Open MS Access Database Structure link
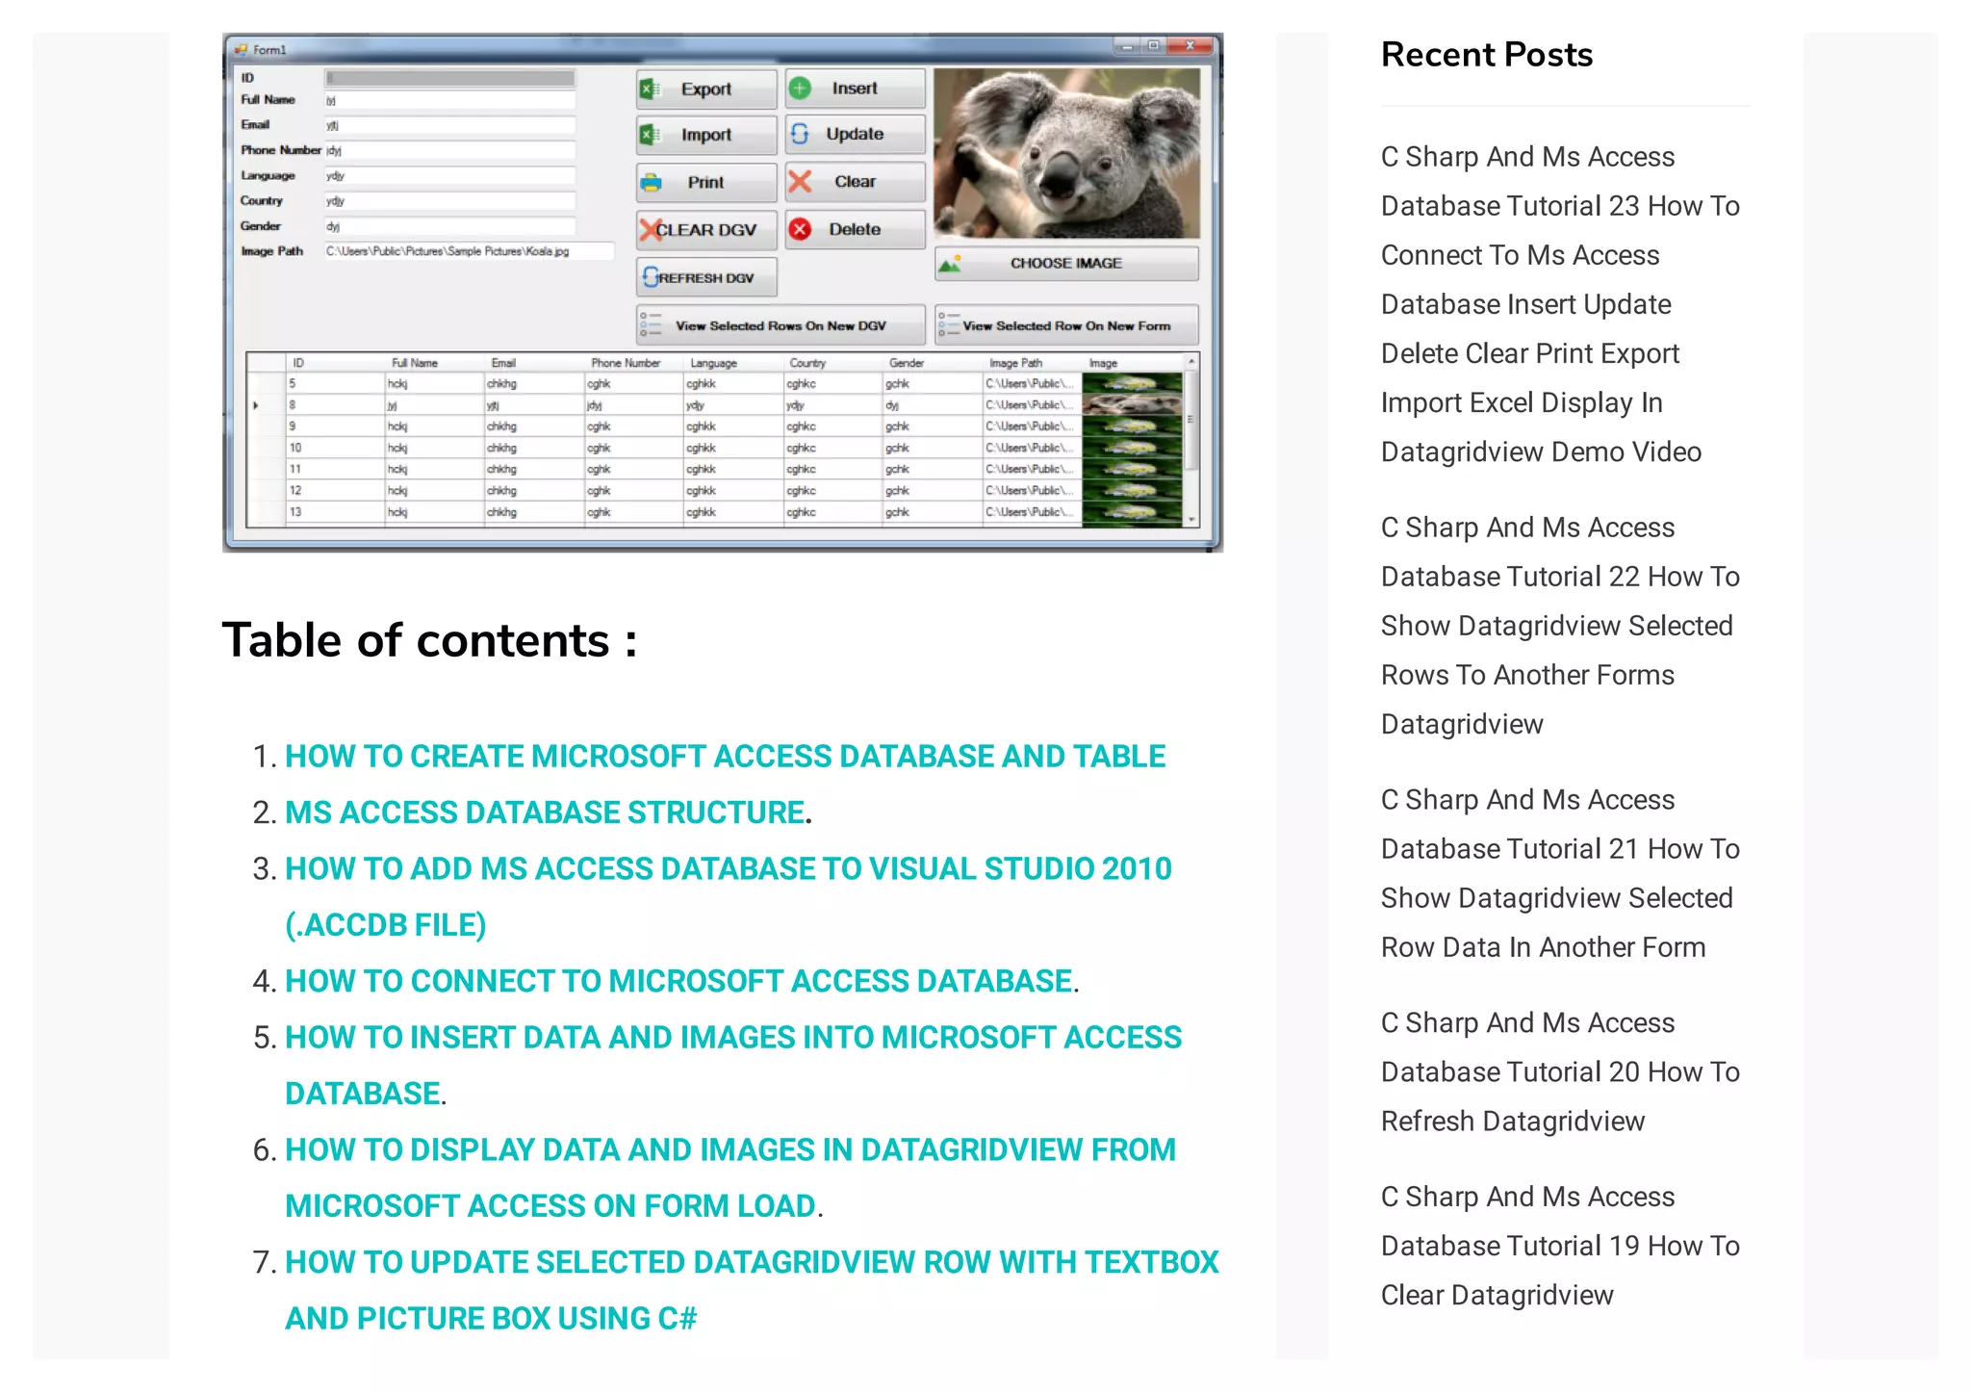Viewport: 1971px width, 1393px height. pos(545,813)
